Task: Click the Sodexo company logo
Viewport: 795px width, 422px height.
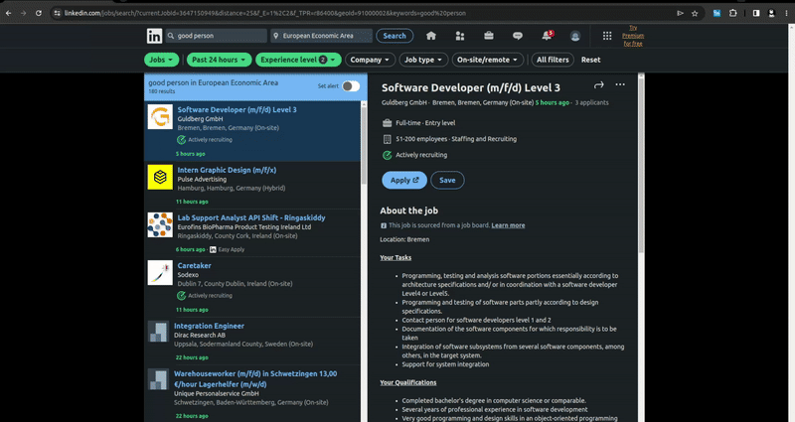Action: click(160, 272)
